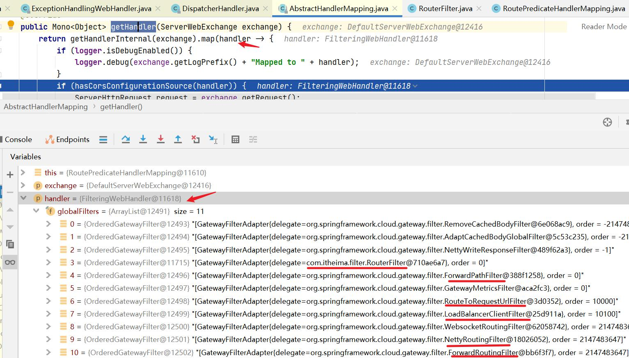
Task: Click the lightbulb intention icon in editor gutter
Action: [11, 26]
